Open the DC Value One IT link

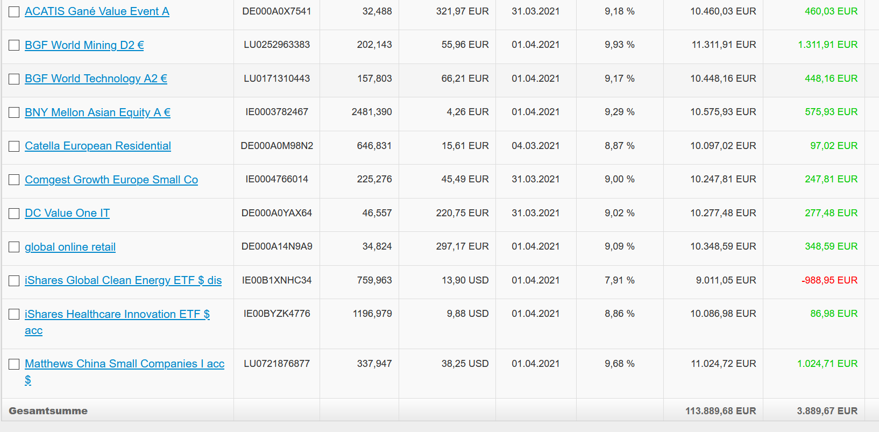[x=67, y=213]
